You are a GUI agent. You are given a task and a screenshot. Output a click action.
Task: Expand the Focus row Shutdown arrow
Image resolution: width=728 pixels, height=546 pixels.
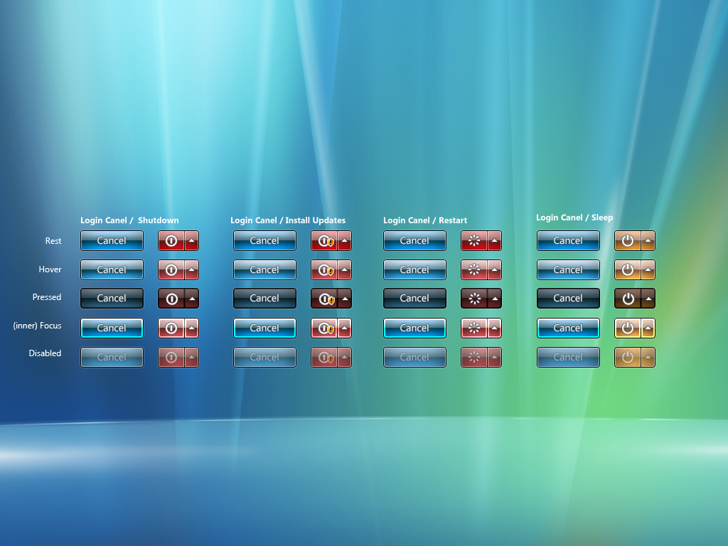coord(192,328)
